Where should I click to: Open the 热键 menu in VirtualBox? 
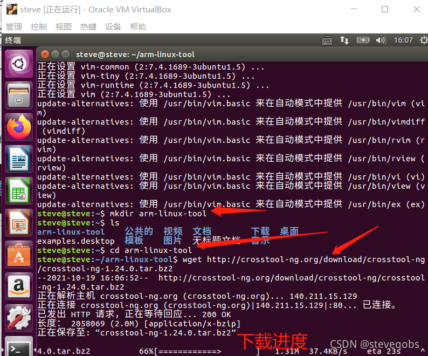(x=88, y=27)
